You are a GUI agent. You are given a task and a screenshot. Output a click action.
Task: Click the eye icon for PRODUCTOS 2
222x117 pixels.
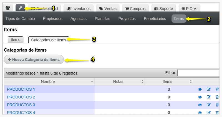(x=200, y=97)
